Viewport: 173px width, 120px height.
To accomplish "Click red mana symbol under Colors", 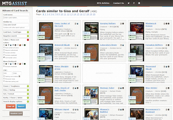I will coord(20,45).
